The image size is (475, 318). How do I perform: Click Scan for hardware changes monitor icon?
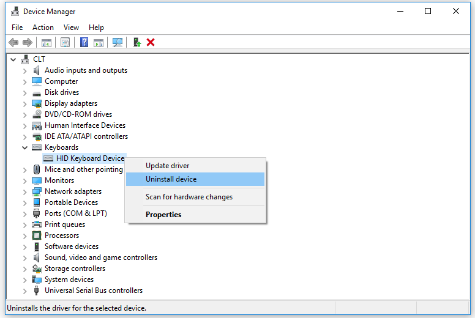coord(118,42)
